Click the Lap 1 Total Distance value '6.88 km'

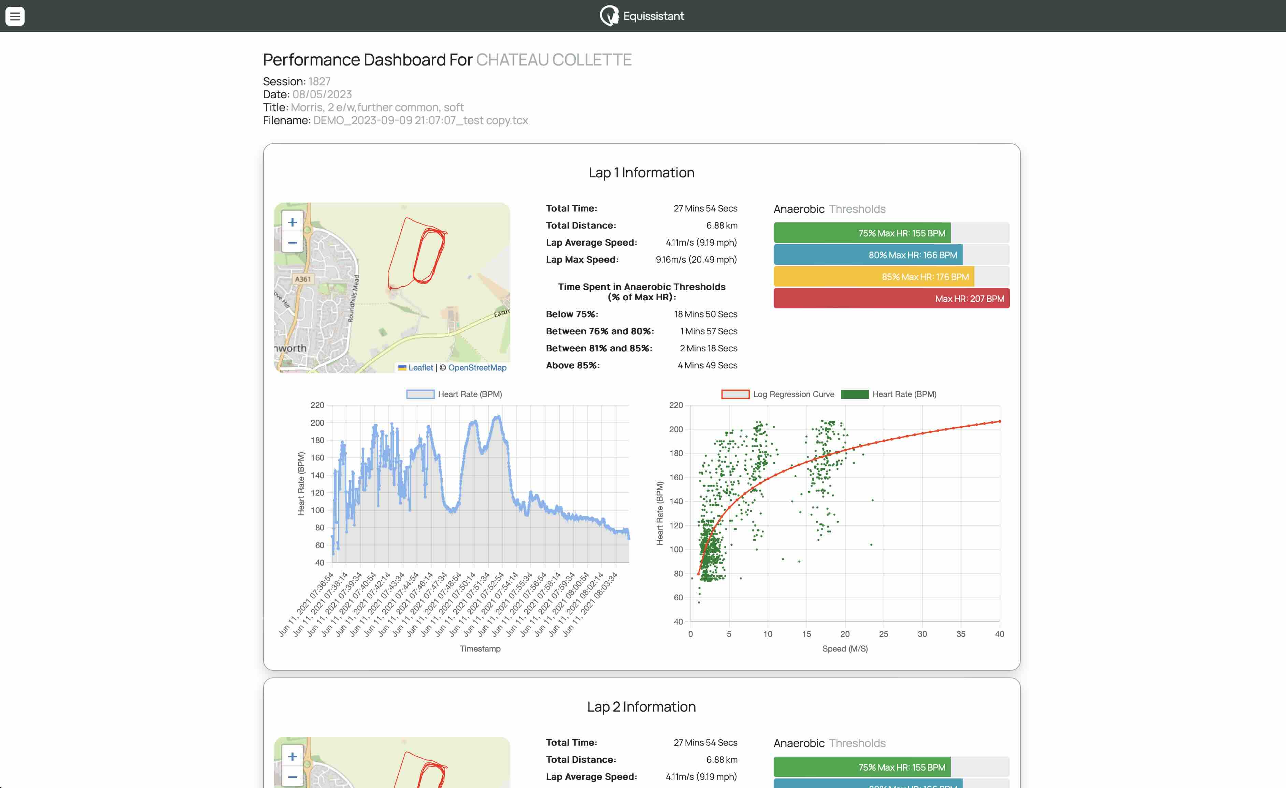(x=722, y=225)
